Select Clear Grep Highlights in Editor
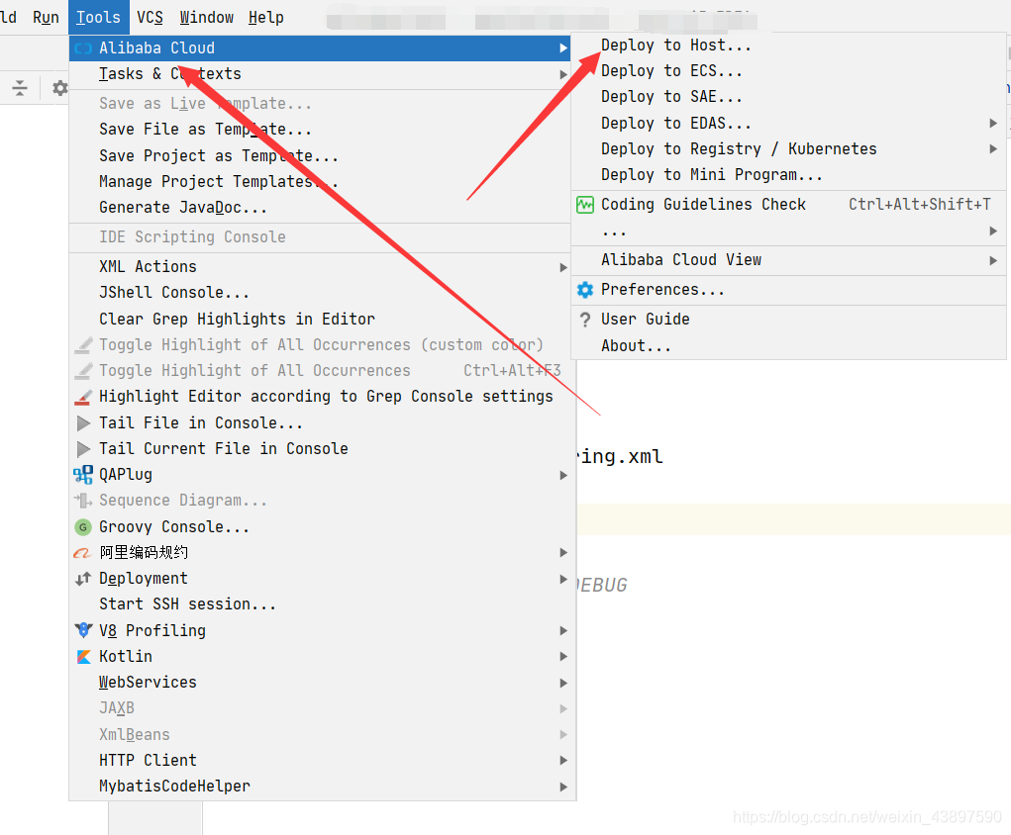The height and width of the screenshot is (835, 1011). pos(322,319)
